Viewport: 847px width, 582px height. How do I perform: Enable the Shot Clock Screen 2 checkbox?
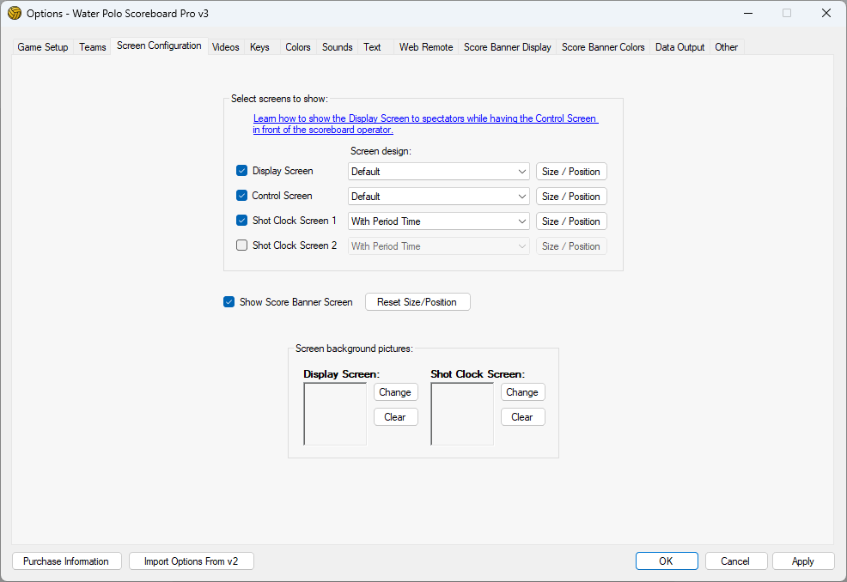coord(241,246)
